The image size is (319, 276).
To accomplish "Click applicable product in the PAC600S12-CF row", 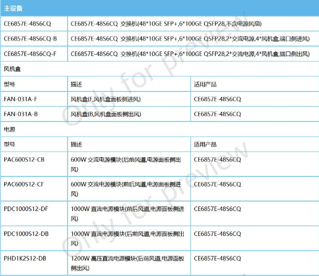I will (217, 184).
